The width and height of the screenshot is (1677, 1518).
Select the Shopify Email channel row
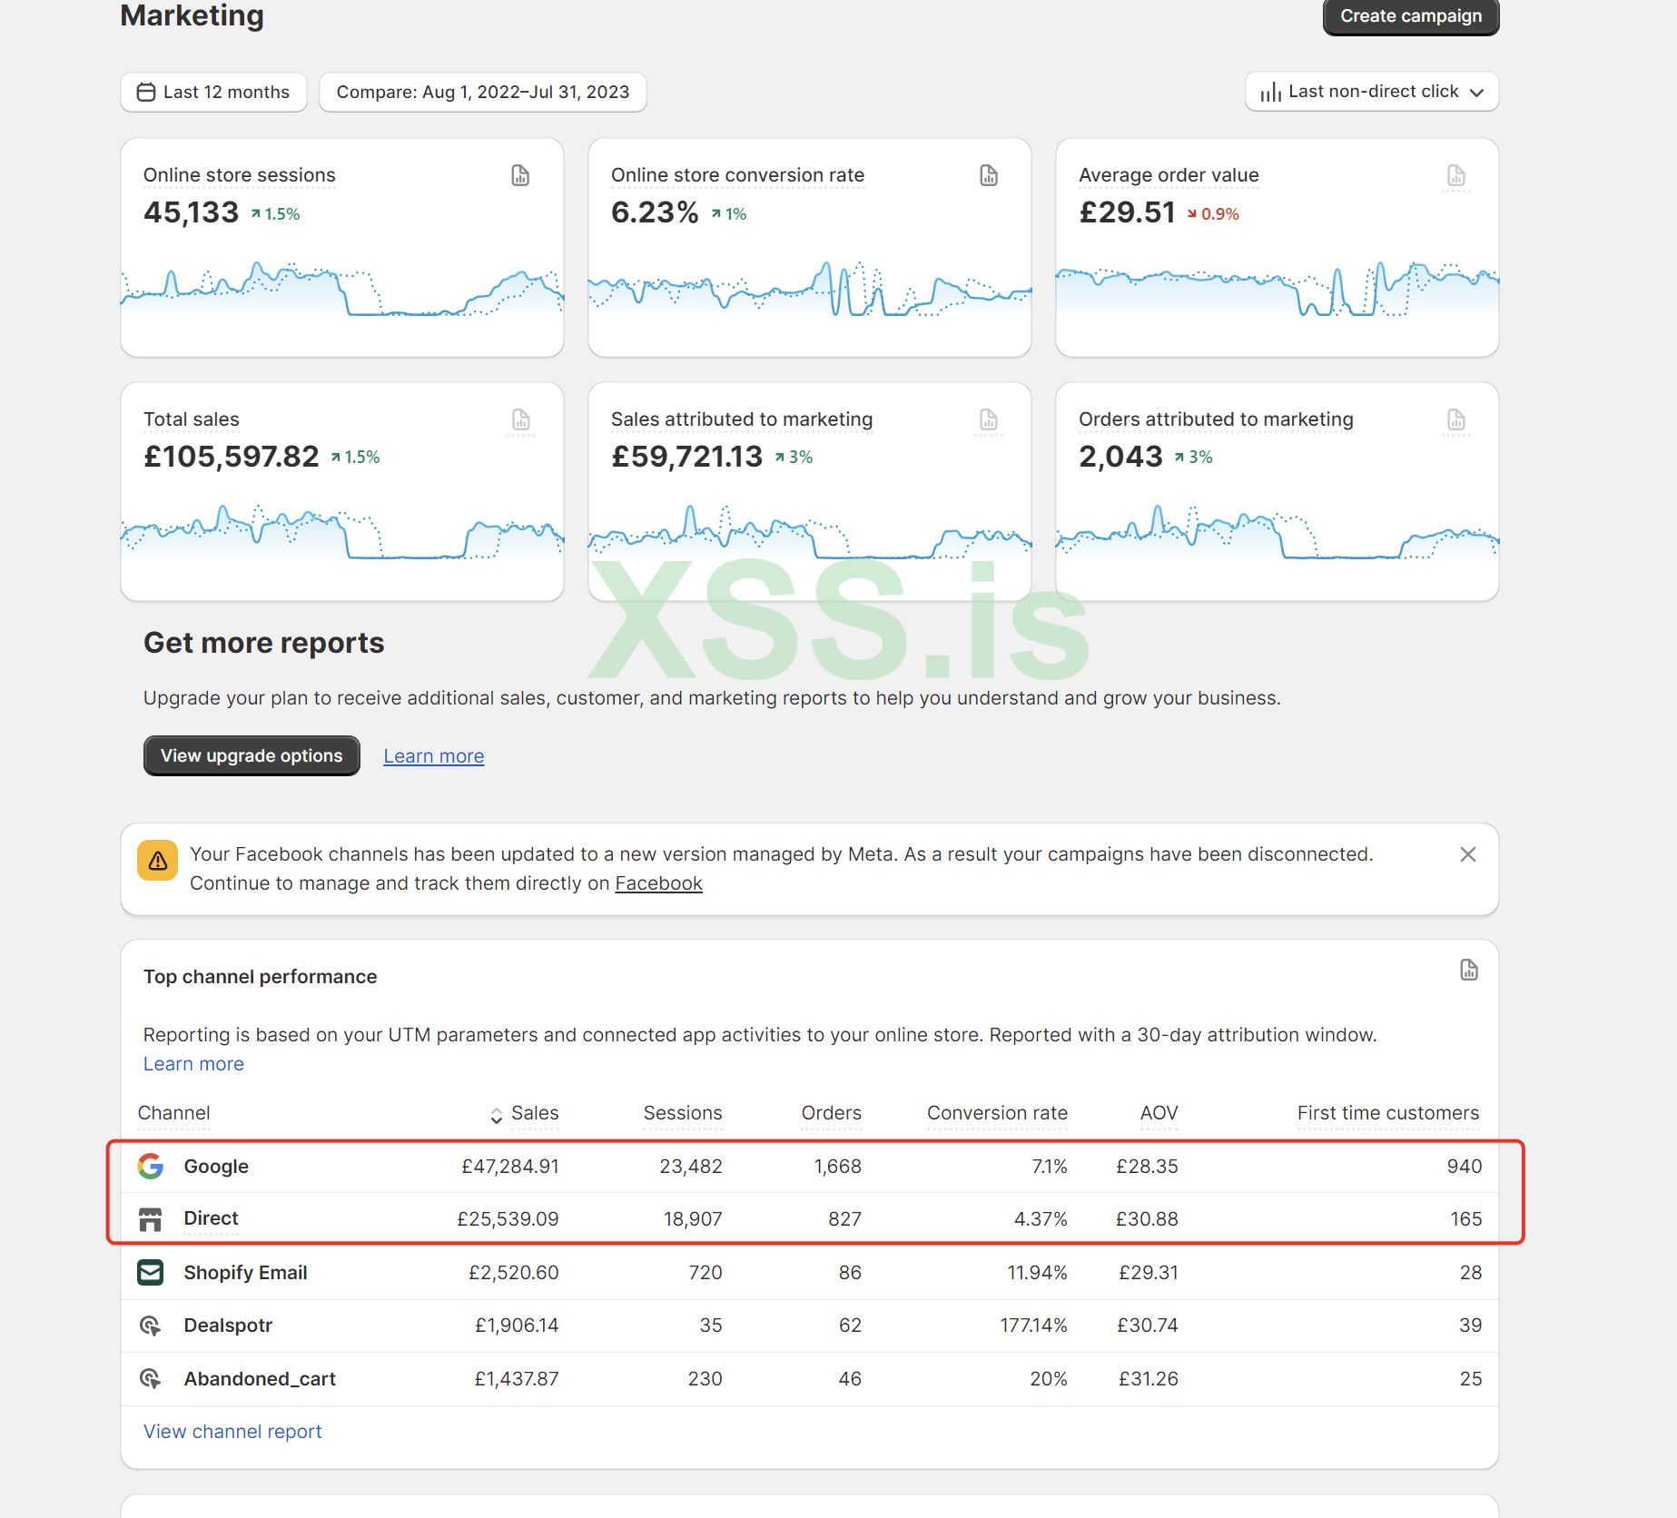(x=245, y=1273)
